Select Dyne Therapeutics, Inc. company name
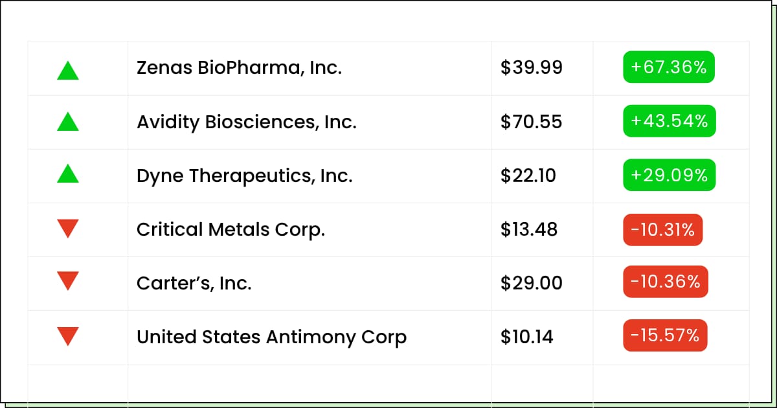This screenshot has height=408, width=777. click(x=244, y=176)
